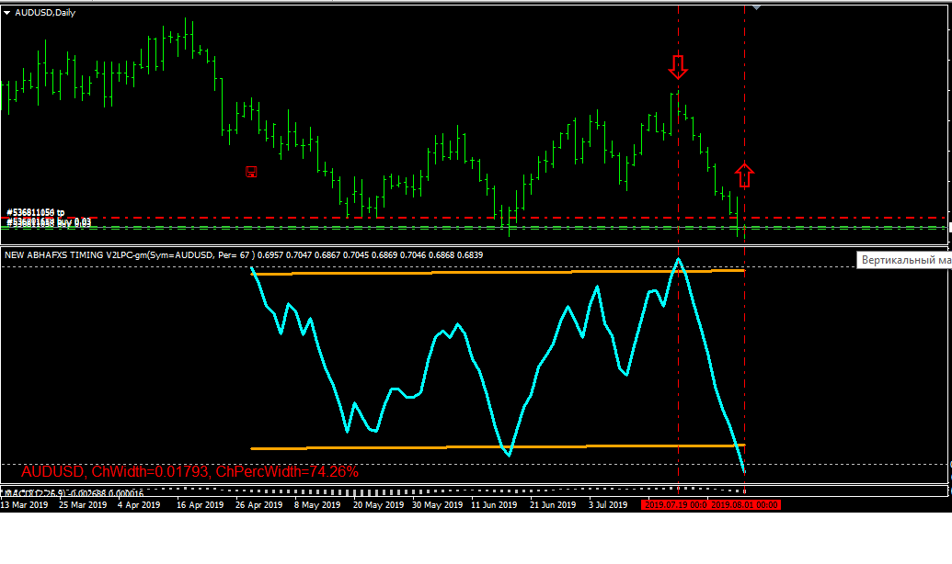952x564 pixels.
Task: Click the gray chart shift triangle at top
Action: 756,8
